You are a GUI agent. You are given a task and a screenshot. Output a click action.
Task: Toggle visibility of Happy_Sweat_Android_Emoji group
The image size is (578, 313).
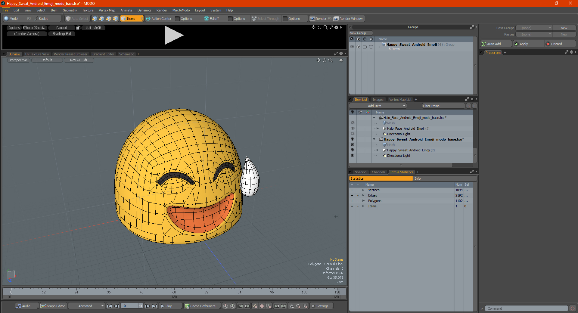point(352,47)
